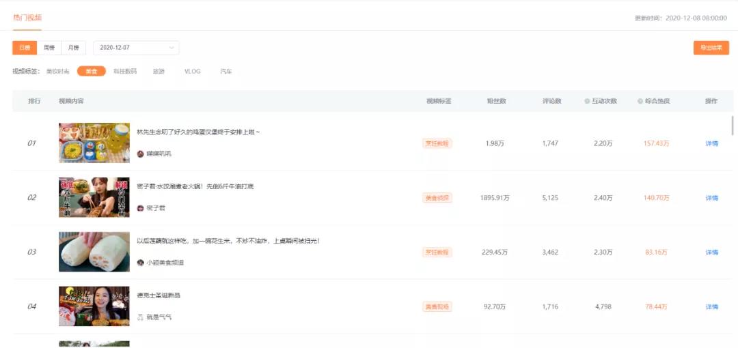Open the 小颖美食频道 author avatar icon
Image resolution: width=738 pixels, height=348 pixels.
coord(140,263)
